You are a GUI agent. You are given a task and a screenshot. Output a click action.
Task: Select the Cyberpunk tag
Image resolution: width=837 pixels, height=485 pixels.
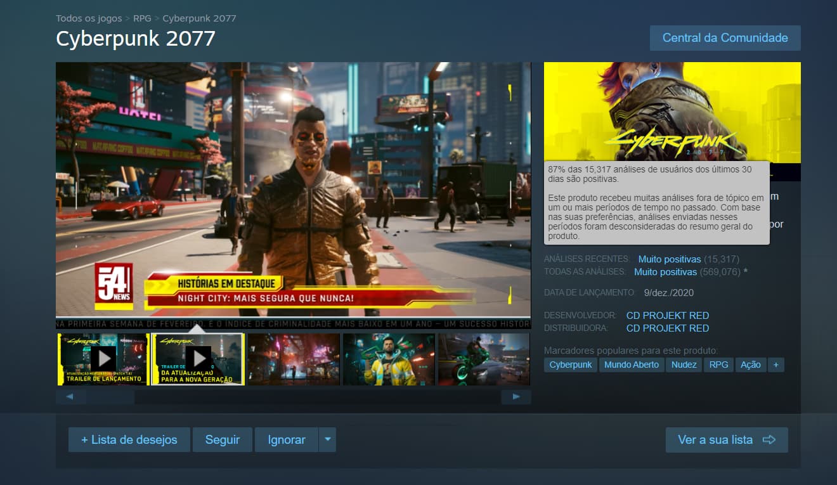click(x=571, y=365)
